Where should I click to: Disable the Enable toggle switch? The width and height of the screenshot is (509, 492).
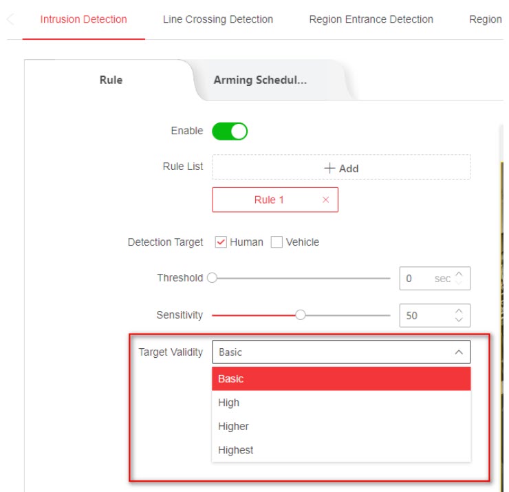coord(230,131)
